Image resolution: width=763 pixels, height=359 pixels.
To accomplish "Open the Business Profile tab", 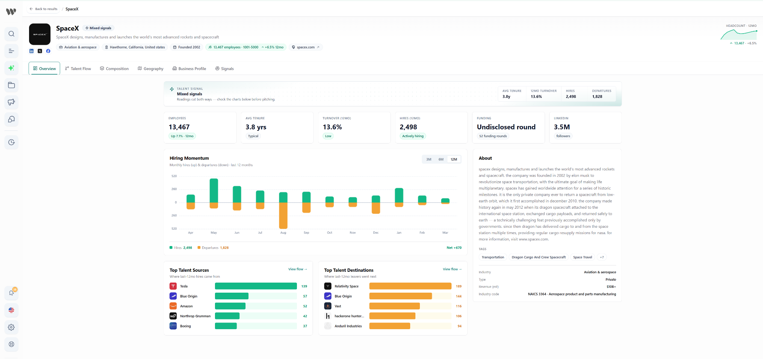I will [x=189, y=69].
